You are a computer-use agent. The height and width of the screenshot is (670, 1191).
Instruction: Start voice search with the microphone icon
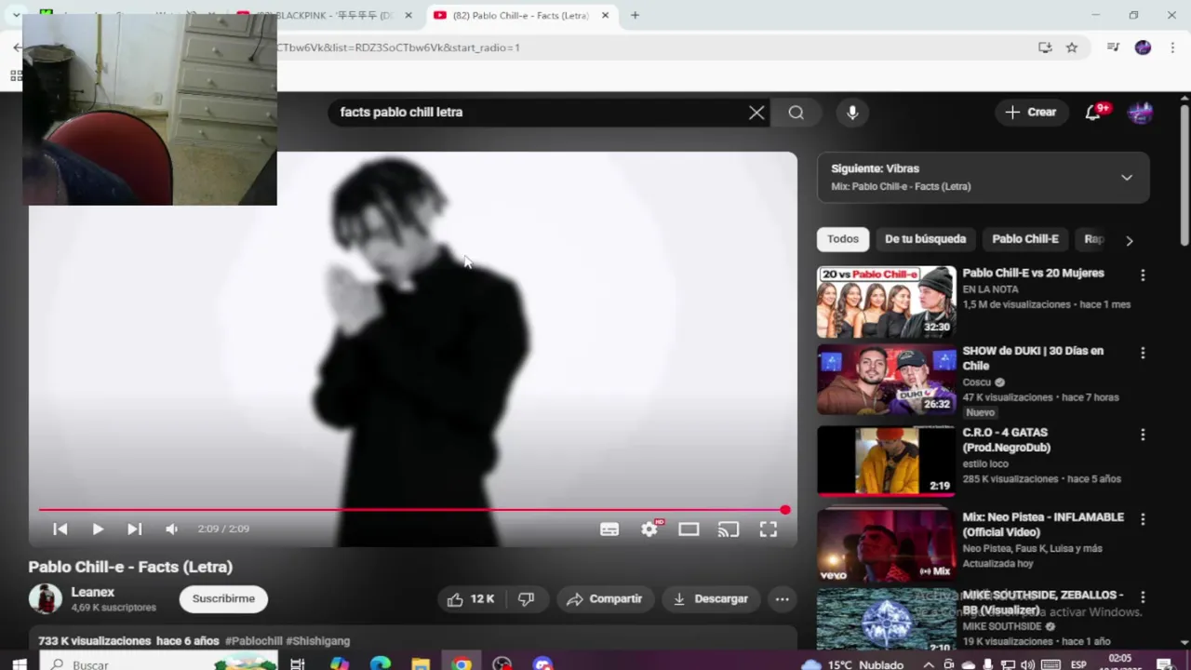[x=852, y=113]
